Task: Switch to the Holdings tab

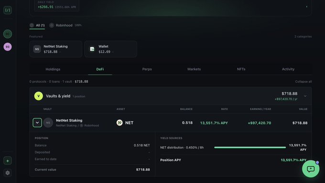Action: coord(53,69)
